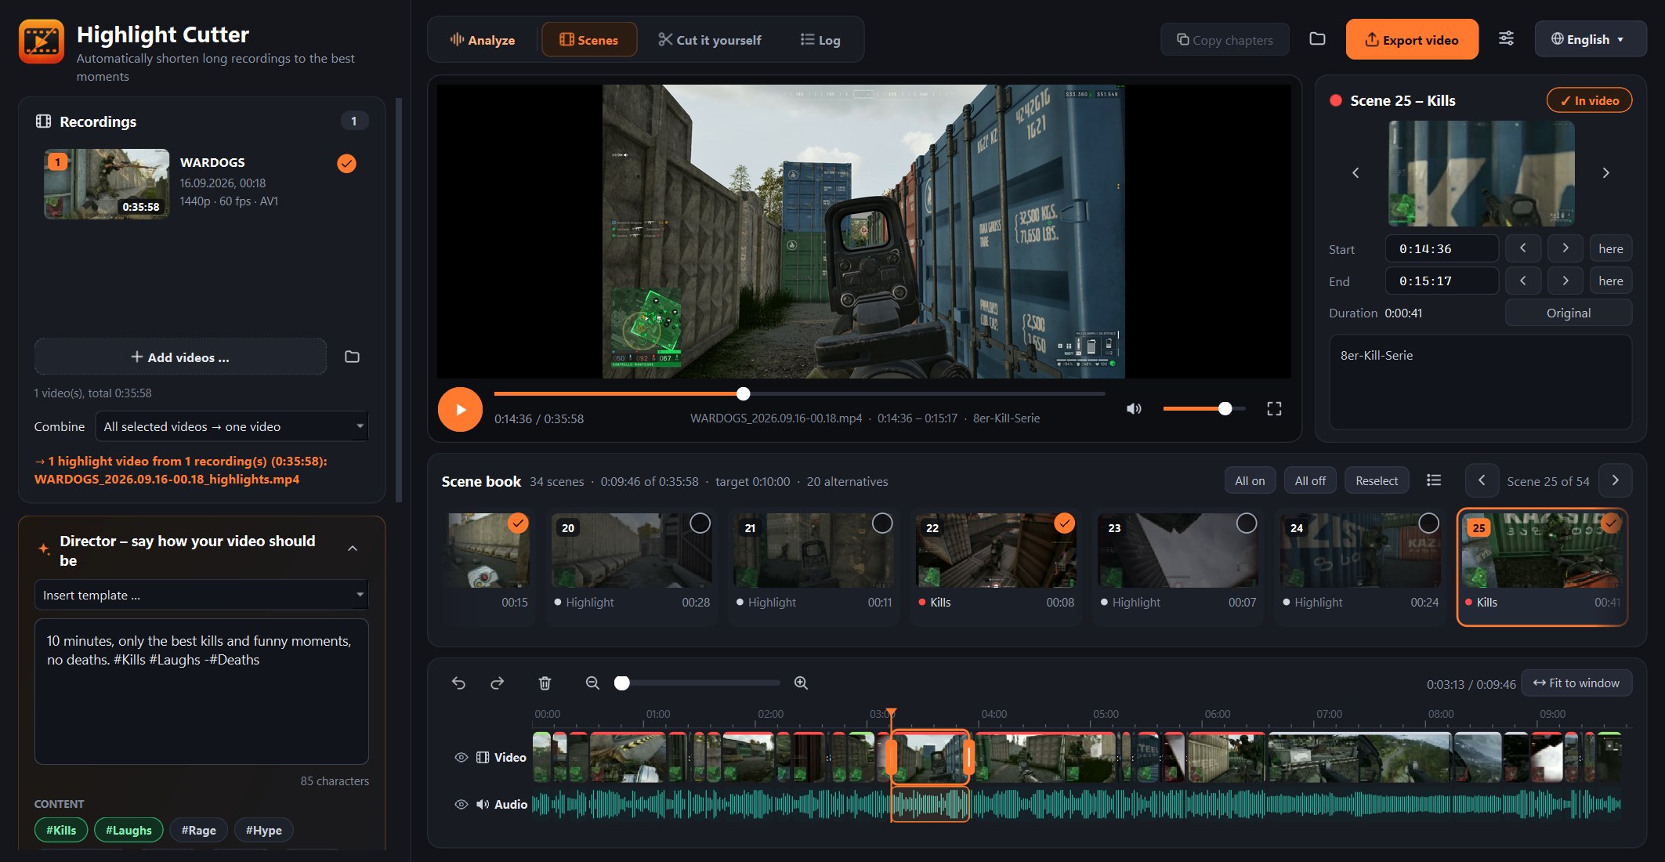Screen dimensions: 1665x862
Task: Click the timeline zoom slider handle
Action: pyautogui.click(x=622, y=683)
